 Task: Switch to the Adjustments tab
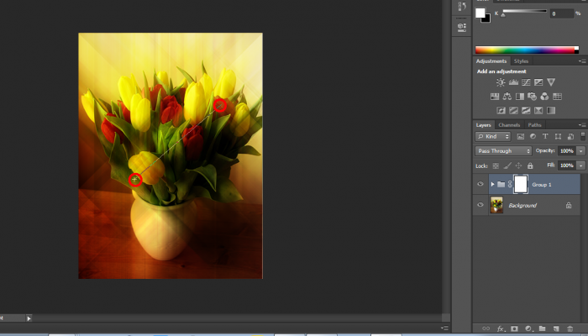pyautogui.click(x=491, y=60)
